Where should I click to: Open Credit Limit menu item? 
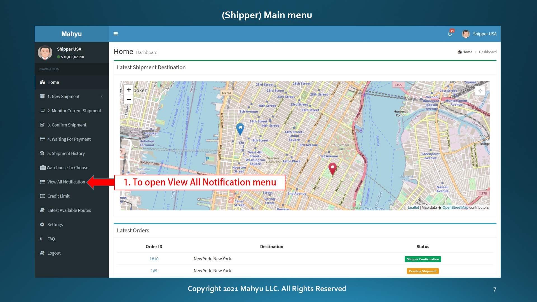coord(72,196)
